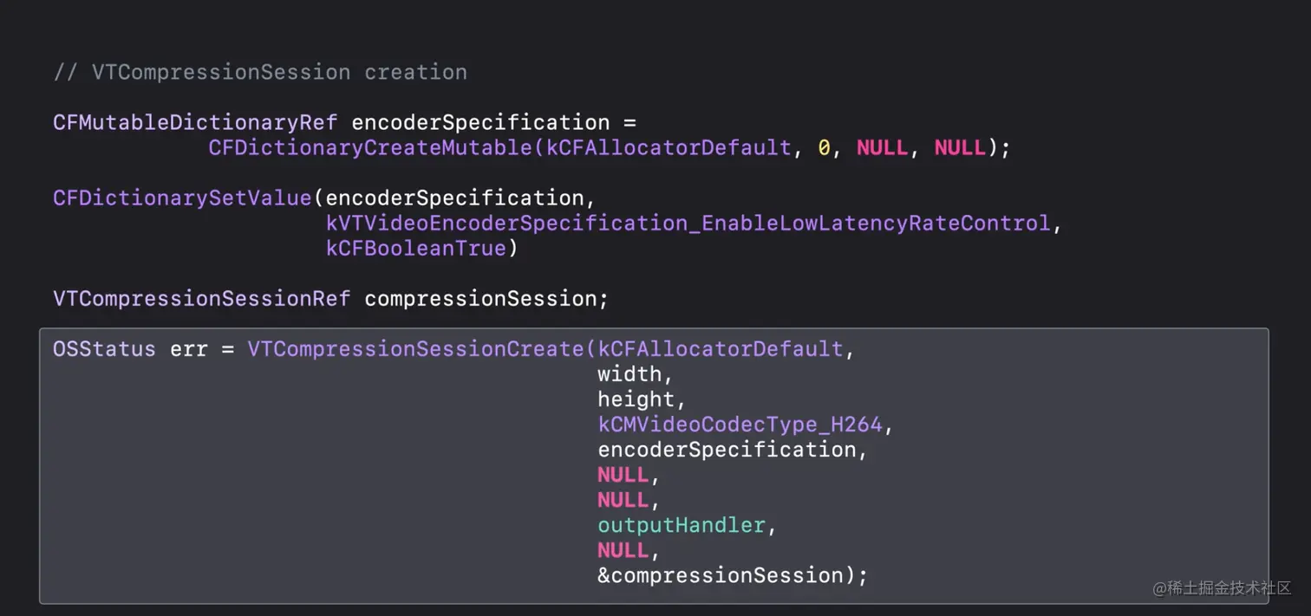The height and width of the screenshot is (616, 1311).
Task: Select the argument "width,"
Action: [x=636, y=375]
